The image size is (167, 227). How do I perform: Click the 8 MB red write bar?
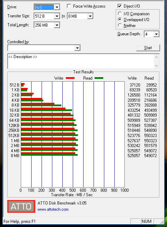(48, 153)
